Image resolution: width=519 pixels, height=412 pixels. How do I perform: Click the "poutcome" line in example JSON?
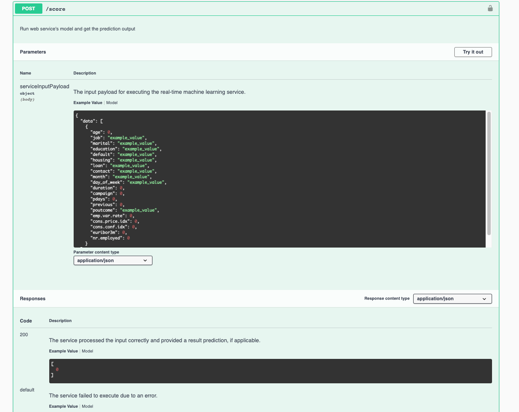click(125, 210)
